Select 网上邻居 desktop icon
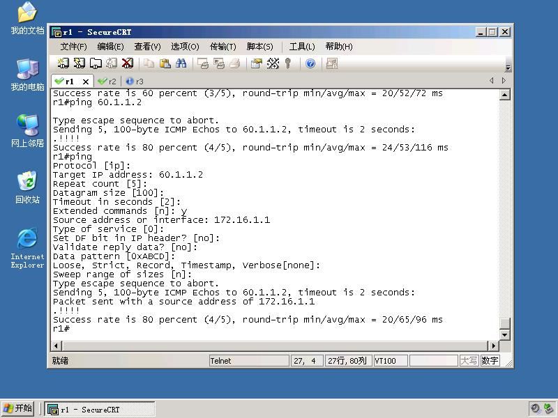Screen dimensions: 558x418 click(x=27, y=131)
